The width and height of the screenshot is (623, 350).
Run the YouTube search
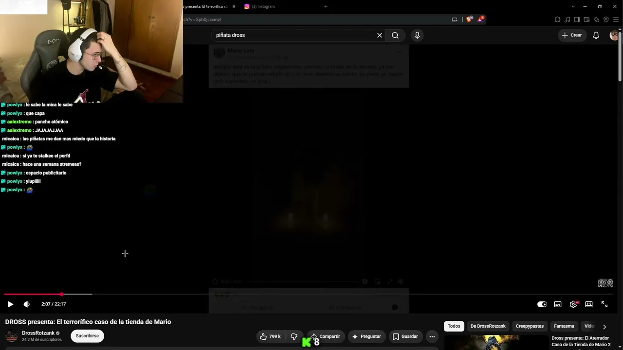coord(395,35)
